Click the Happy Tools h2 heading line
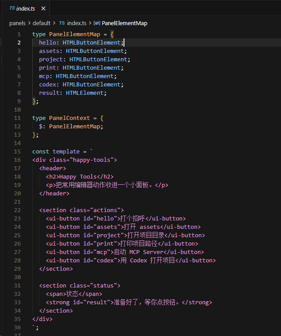281x336 pixels. click(x=80, y=177)
